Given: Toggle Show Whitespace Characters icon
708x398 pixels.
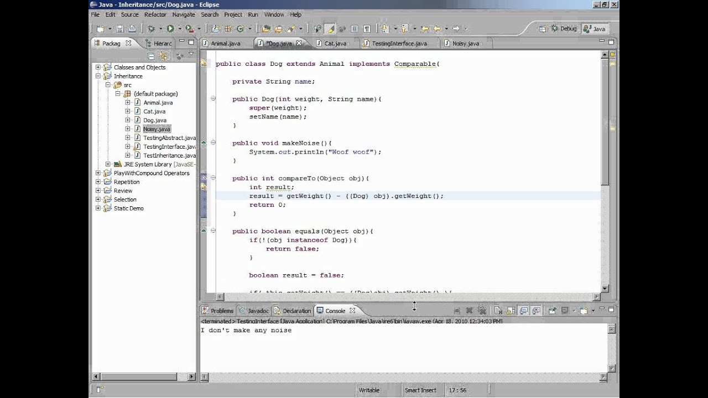Looking at the screenshot, I should pos(367,29).
